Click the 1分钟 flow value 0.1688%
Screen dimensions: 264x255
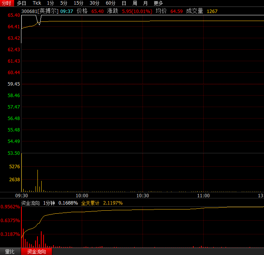click(68, 203)
